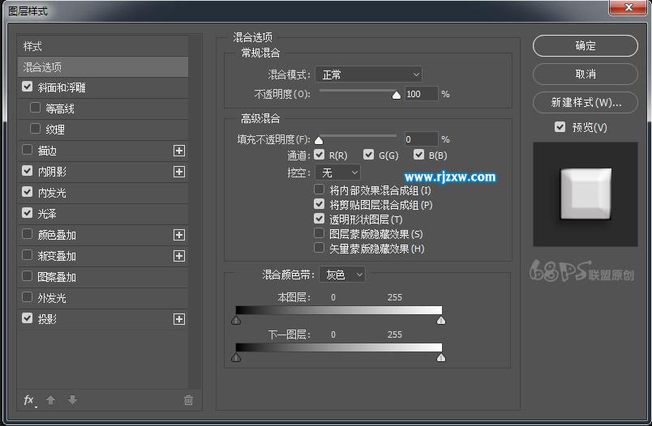Enable the 颜色叠加 checkbox
Viewport: 652px width, 426px height.
tap(27, 234)
